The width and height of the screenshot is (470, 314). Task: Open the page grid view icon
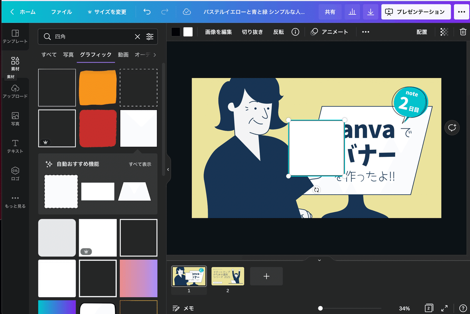tap(428, 309)
